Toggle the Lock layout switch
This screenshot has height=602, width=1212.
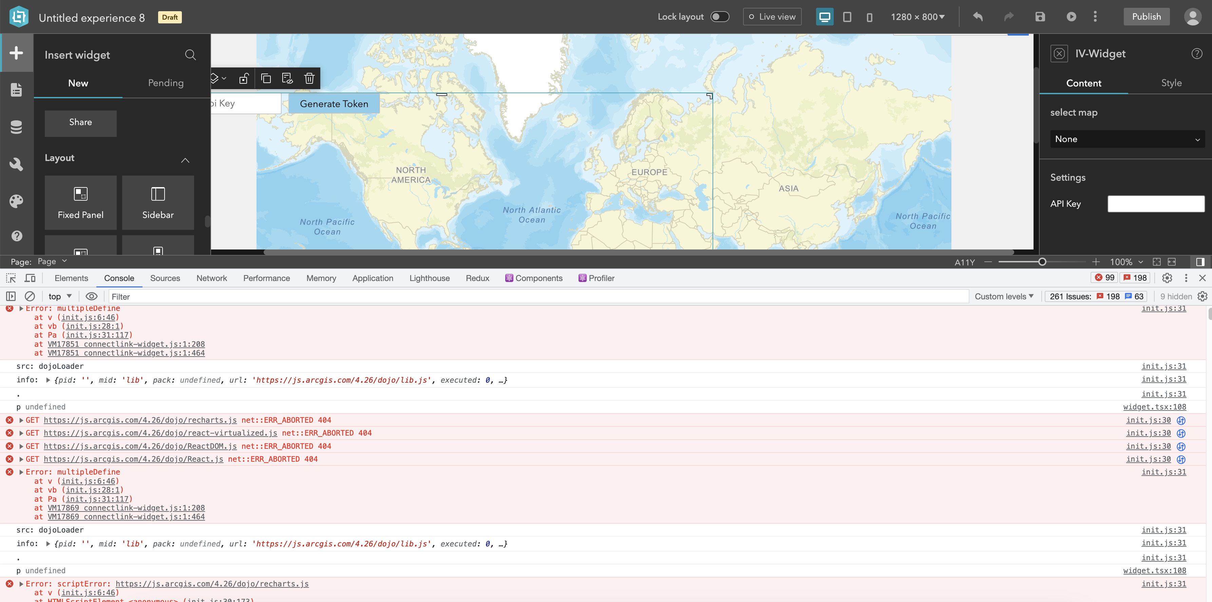coord(719,17)
